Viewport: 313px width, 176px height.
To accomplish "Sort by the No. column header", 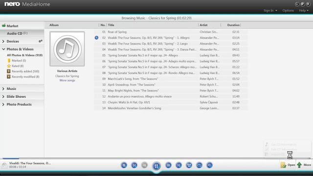I will pyautogui.click(x=103, y=25).
